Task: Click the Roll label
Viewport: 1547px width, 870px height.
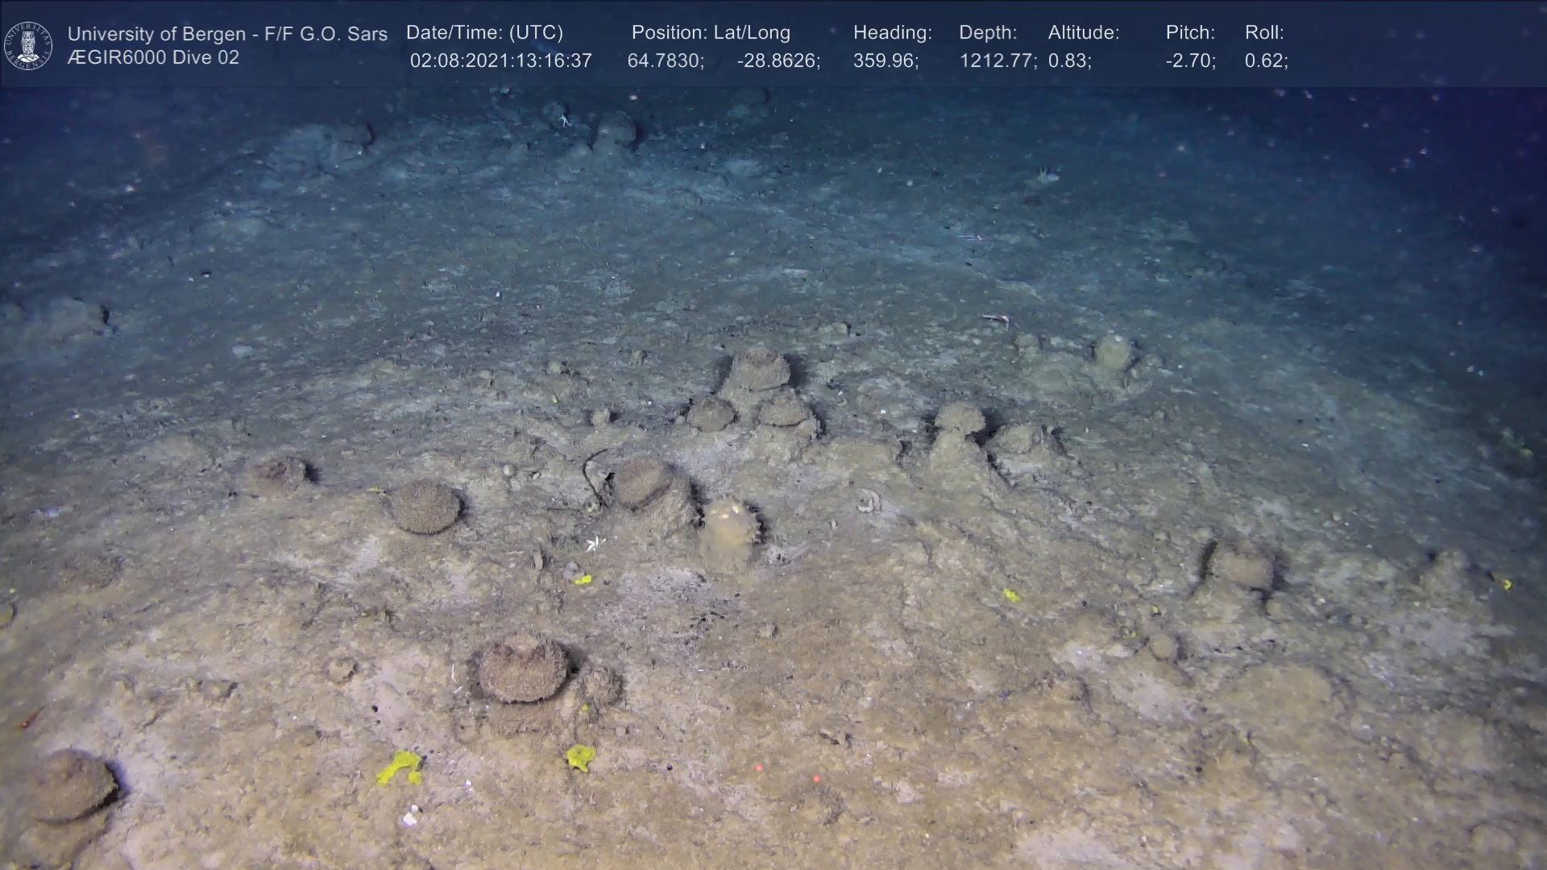Action: pyautogui.click(x=1264, y=32)
